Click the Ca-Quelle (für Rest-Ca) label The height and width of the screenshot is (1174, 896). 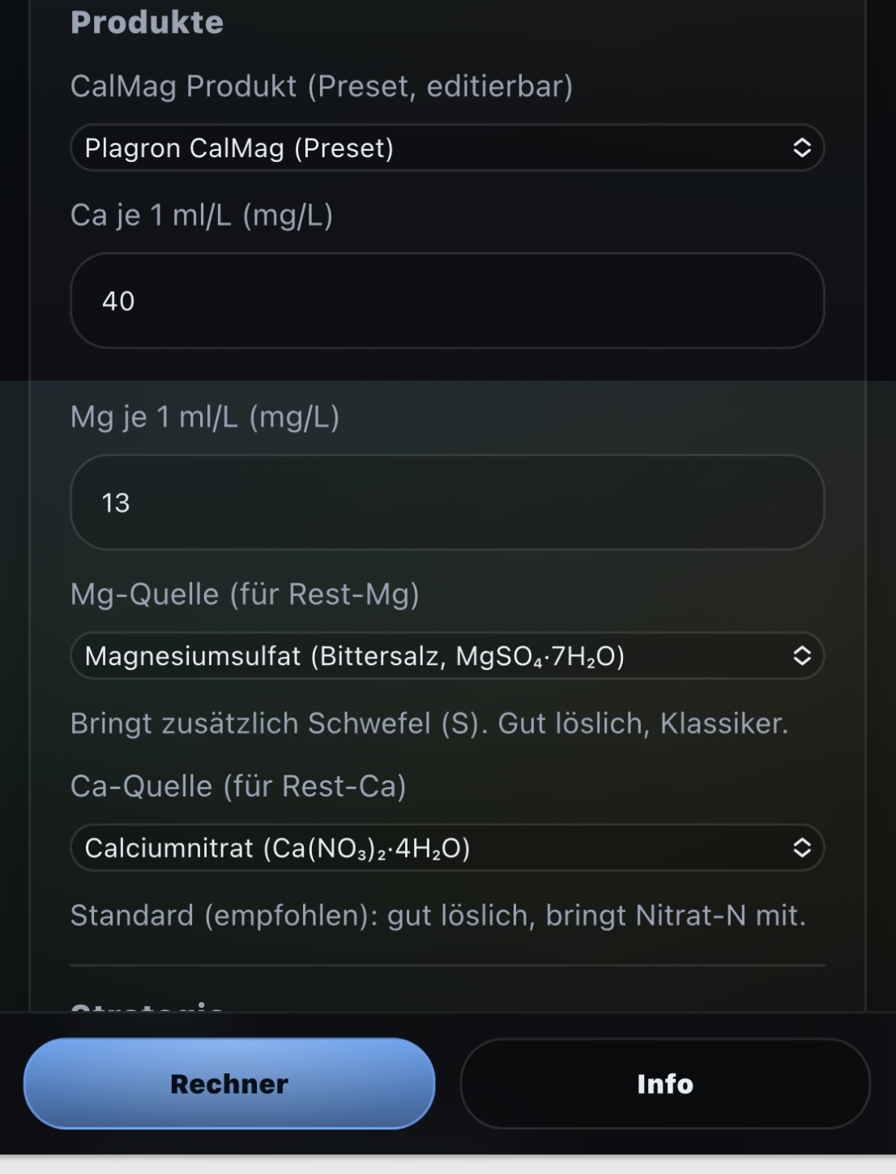pos(238,786)
